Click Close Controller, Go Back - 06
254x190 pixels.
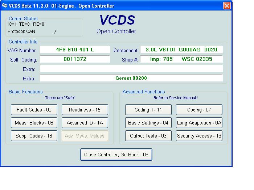(x=116, y=155)
